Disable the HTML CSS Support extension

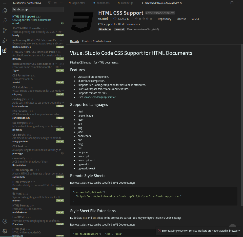pos(103,29)
